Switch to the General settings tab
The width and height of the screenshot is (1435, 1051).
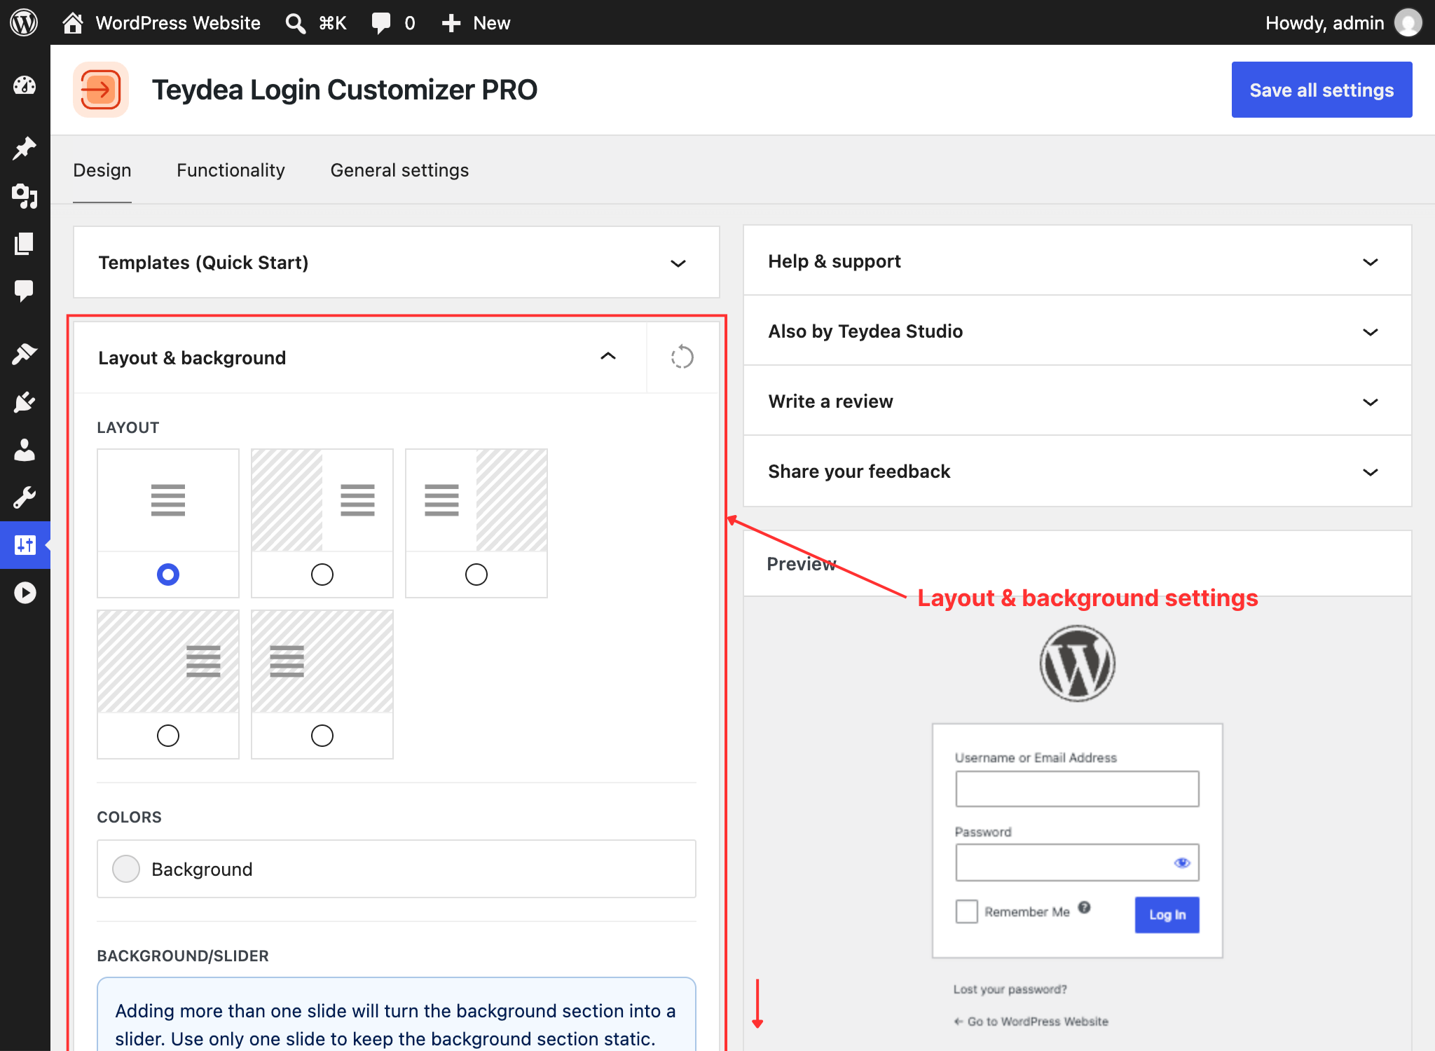point(399,170)
